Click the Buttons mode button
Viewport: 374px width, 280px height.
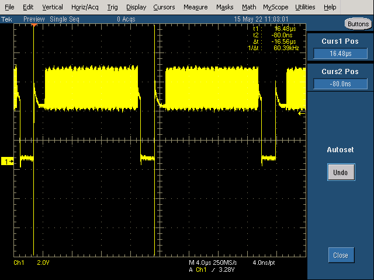pos(358,24)
